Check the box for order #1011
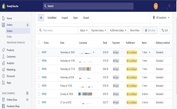The image size is (177, 109). pos(39,102)
